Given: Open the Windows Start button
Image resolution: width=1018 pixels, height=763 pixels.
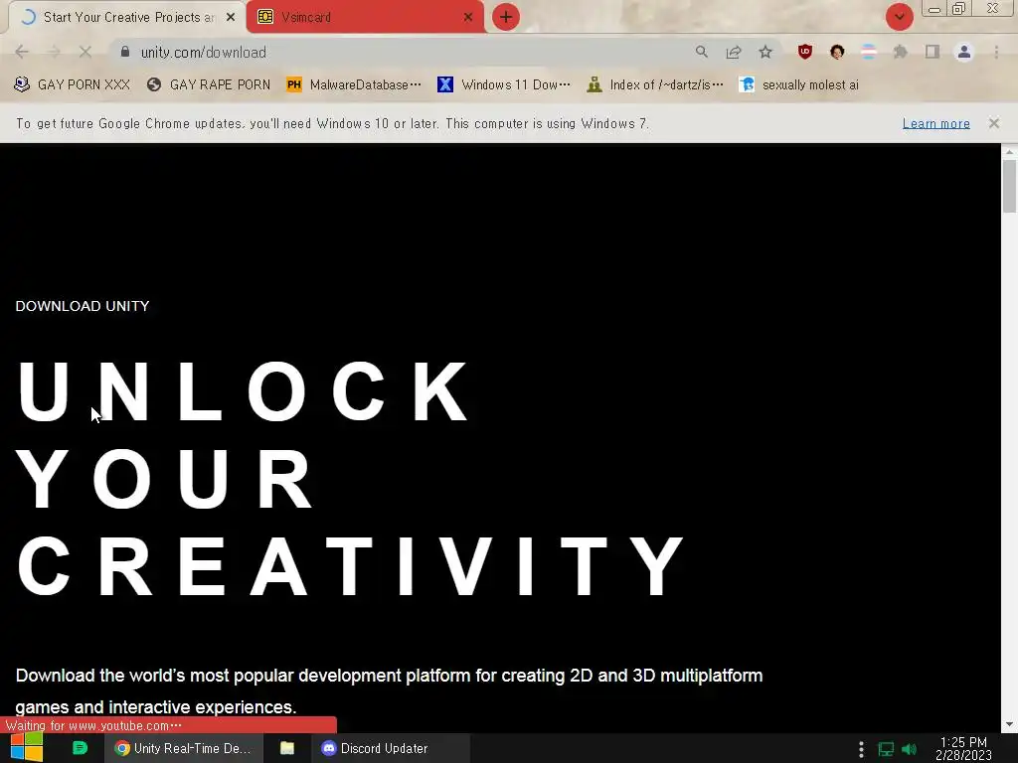Looking at the screenshot, I should 27,748.
